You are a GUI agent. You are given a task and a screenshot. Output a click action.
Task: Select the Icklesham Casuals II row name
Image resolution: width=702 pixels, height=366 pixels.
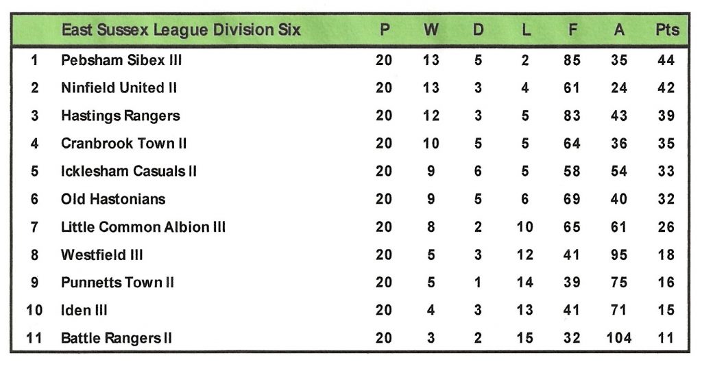coord(129,171)
